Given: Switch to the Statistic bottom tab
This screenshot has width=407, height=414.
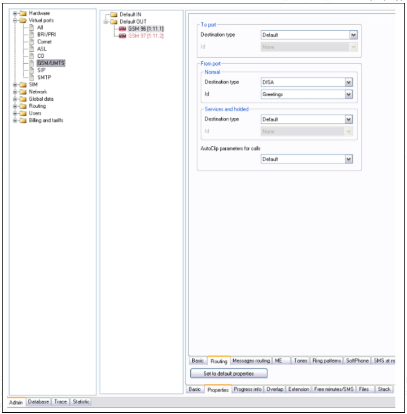Looking at the screenshot, I should point(81,401).
